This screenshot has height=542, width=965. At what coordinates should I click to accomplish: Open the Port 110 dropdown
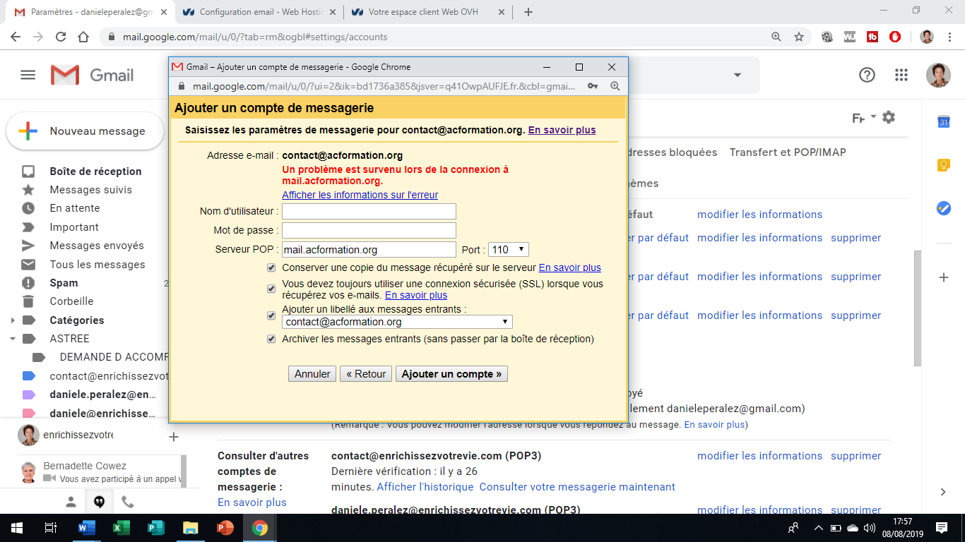508,249
